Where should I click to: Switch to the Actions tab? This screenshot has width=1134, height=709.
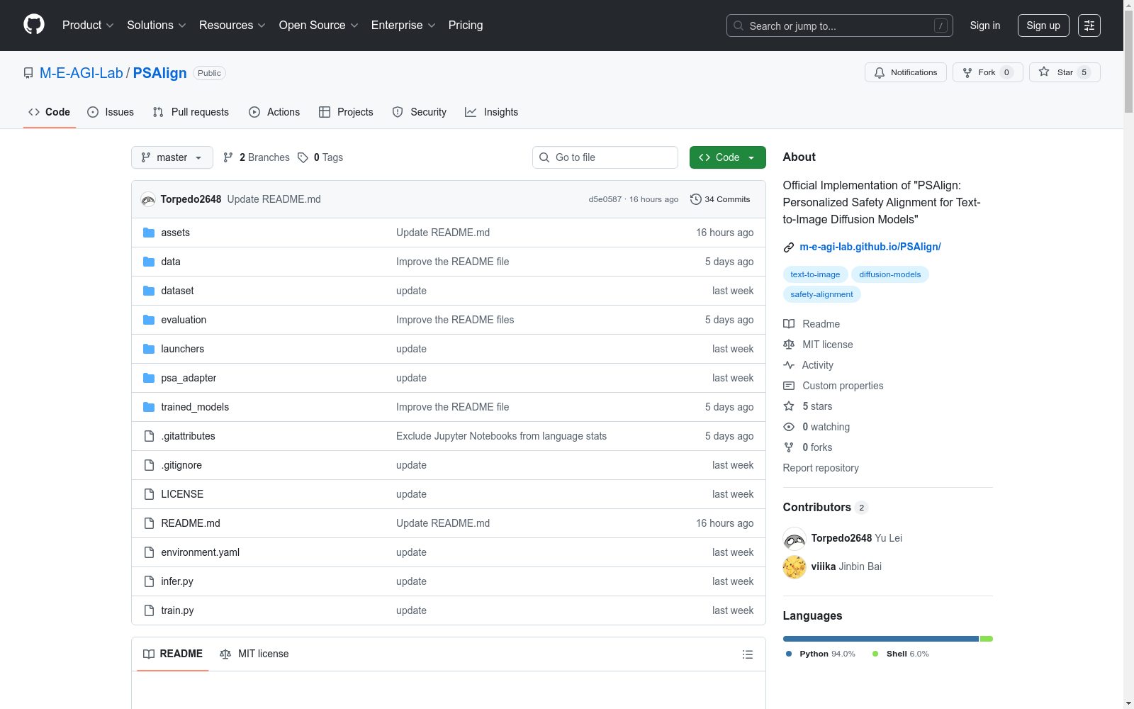274,112
